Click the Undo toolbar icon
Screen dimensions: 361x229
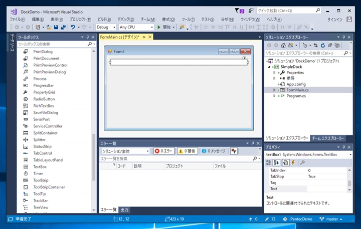coord(73,27)
